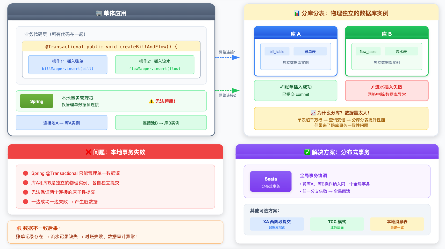The image size is (445, 249).
Task: Click the 操作2: 插入流水 box
Action: (x=155, y=65)
